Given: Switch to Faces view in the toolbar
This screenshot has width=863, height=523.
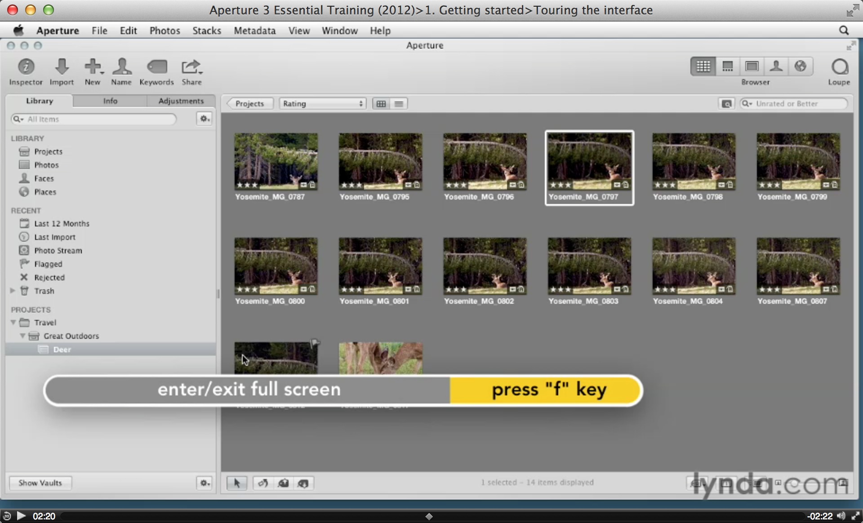Looking at the screenshot, I should point(776,66).
